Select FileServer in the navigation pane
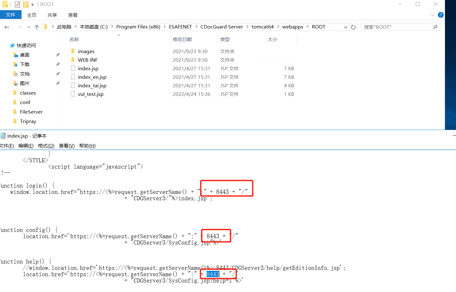The width and height of the screenshot is (456, 292). [31, 112]
